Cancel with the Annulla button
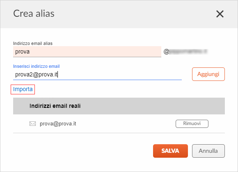238x172 pixels. click(x=208, y=151)
